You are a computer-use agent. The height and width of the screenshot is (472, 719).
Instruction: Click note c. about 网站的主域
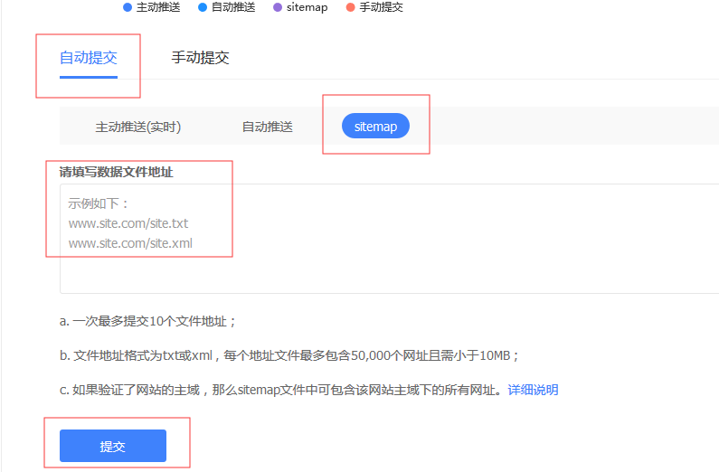pyautogui.click(x=283, y=390)
